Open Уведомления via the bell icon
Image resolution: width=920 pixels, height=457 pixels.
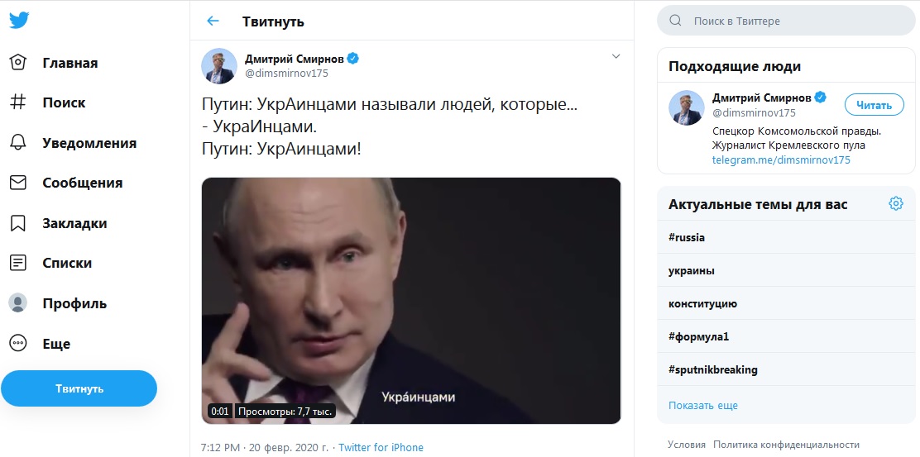[x=18, y=143]
